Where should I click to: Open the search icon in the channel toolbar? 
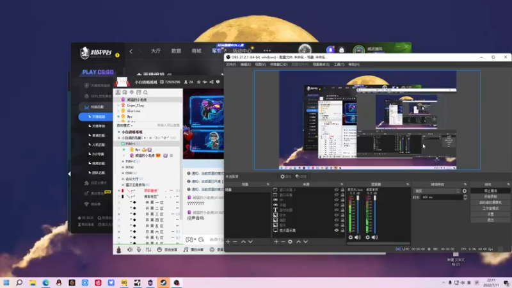[145, 93]
